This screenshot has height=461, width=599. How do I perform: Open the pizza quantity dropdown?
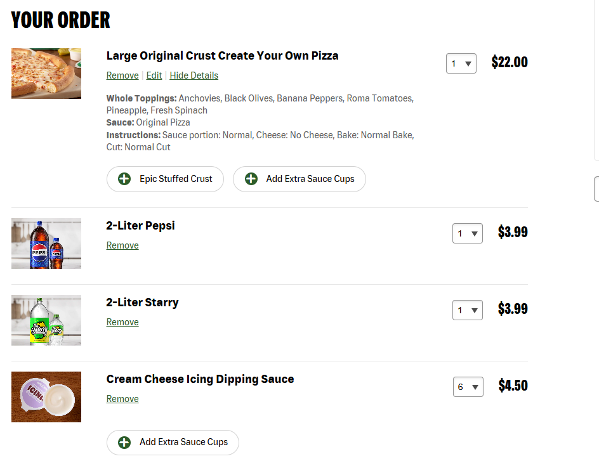click(x=461, y=63)
